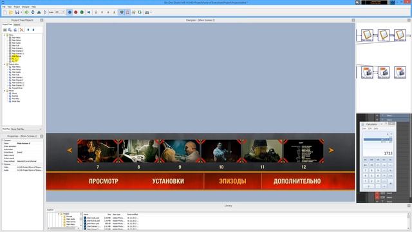The height and width of the screenshot is (232, 412).
Task: Open the File menu
Action: click(4, 6)
